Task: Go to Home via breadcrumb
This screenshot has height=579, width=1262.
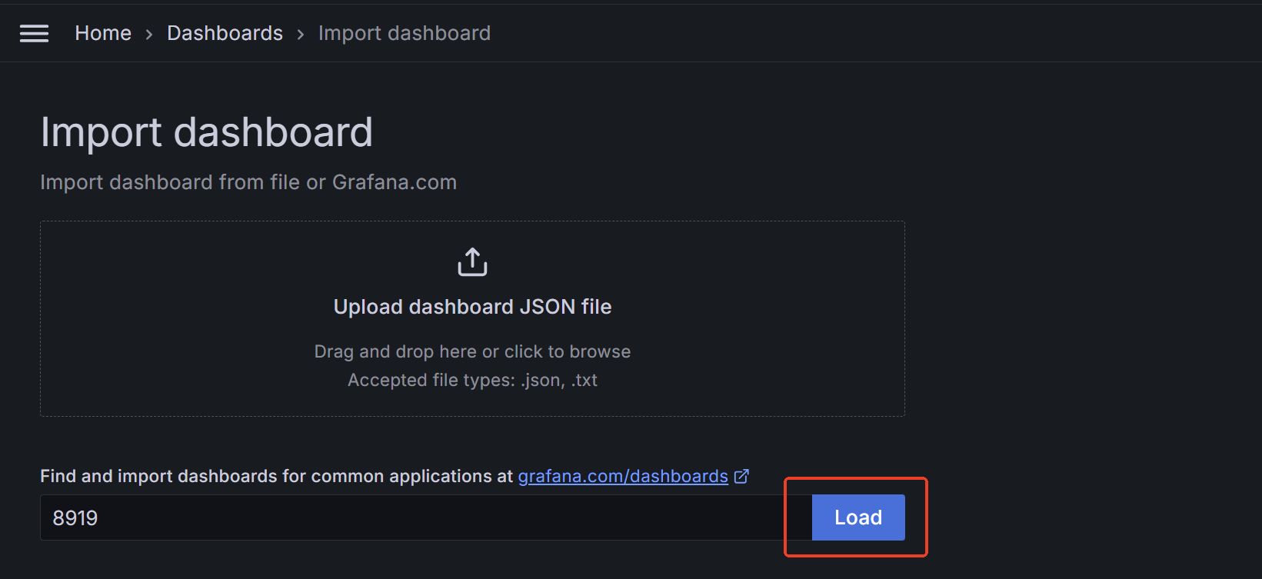Action: click(103, 33)
